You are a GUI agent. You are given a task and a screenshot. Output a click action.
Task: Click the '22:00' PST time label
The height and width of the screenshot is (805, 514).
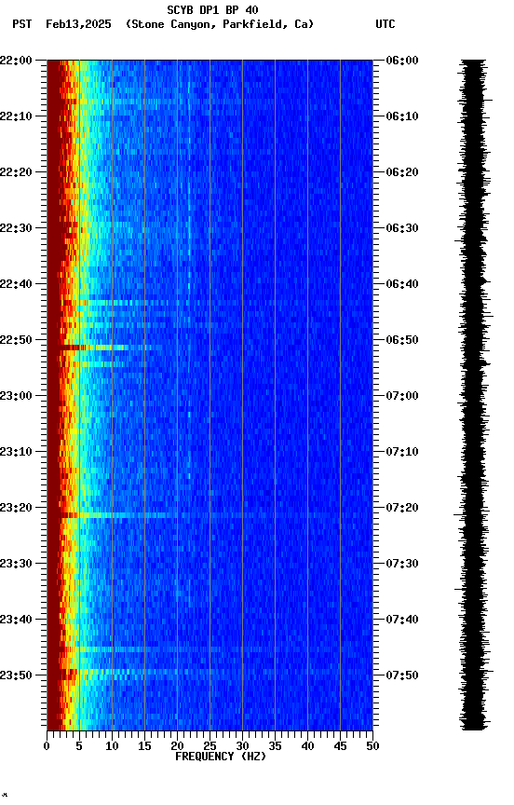click(x=16, y=61)
